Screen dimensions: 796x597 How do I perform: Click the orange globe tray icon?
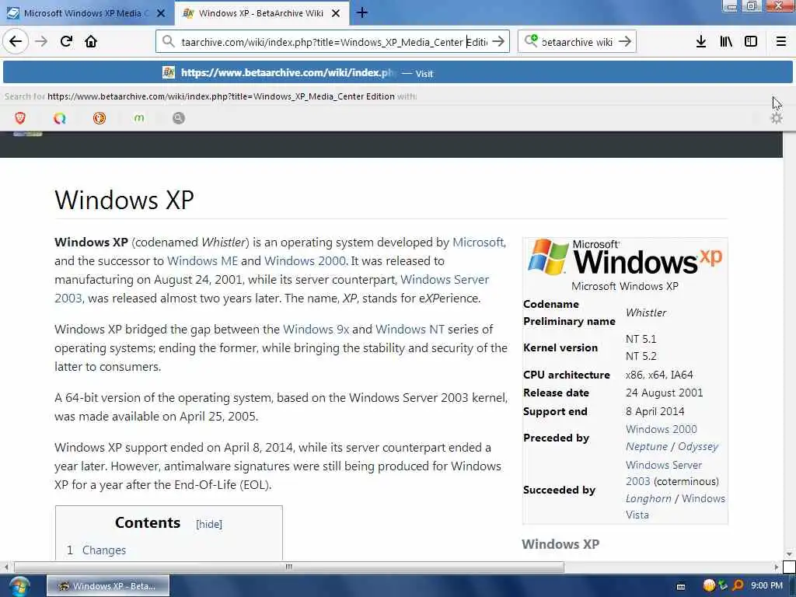(709, 585)
